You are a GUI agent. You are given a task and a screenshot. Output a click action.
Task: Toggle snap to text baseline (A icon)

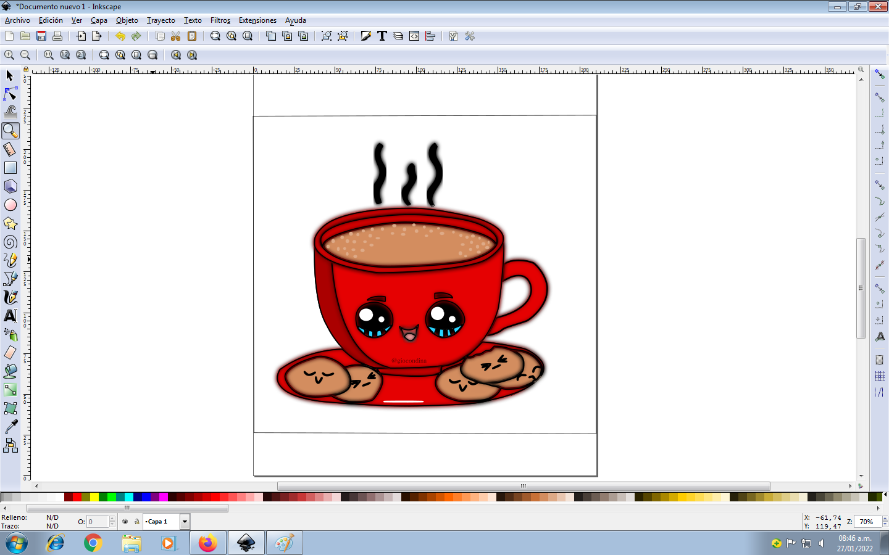(880, 336)
